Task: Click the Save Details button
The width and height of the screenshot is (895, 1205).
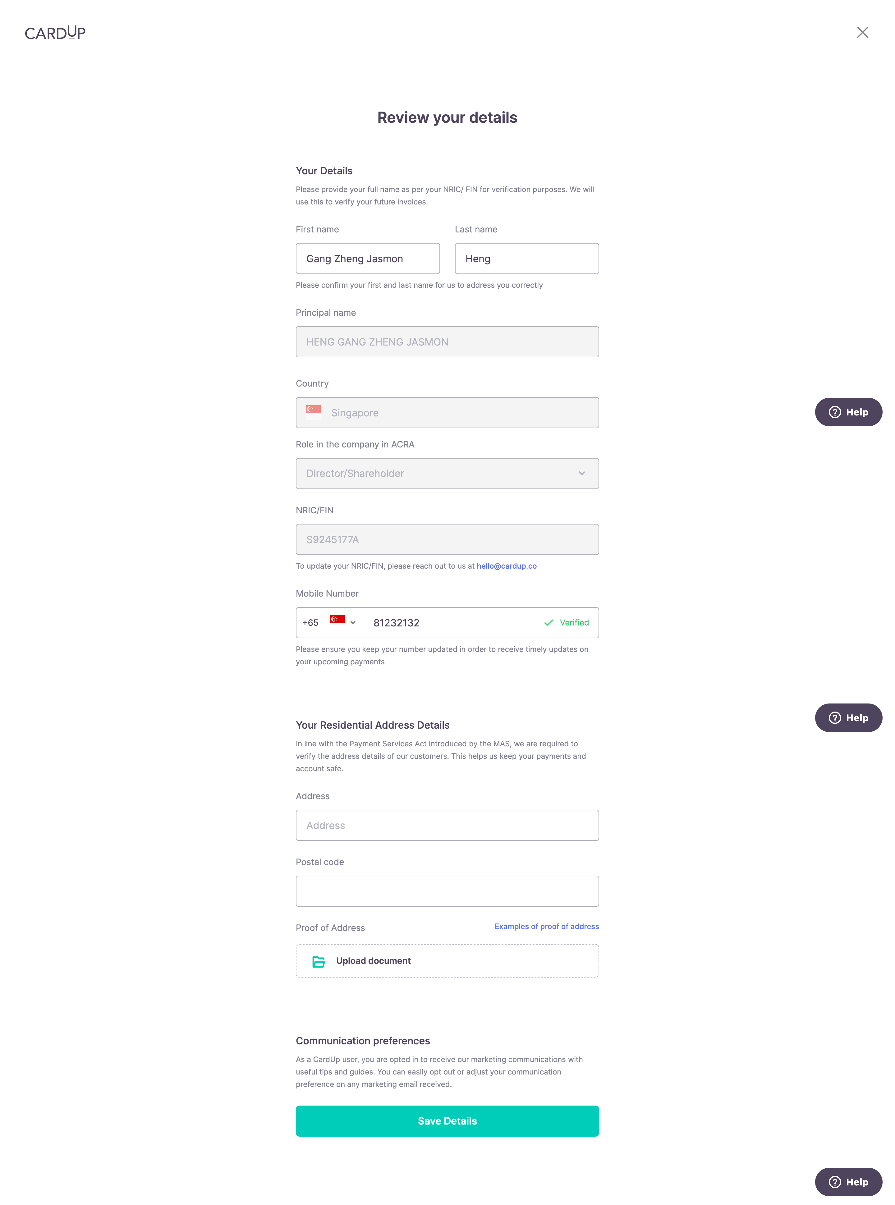Action: 447,1121
